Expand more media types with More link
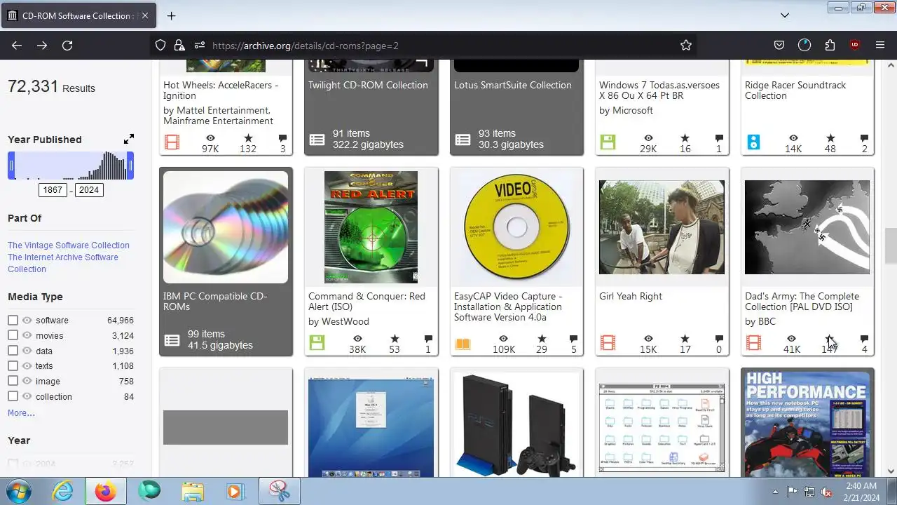The image size is (897, 505). point(21,413)
